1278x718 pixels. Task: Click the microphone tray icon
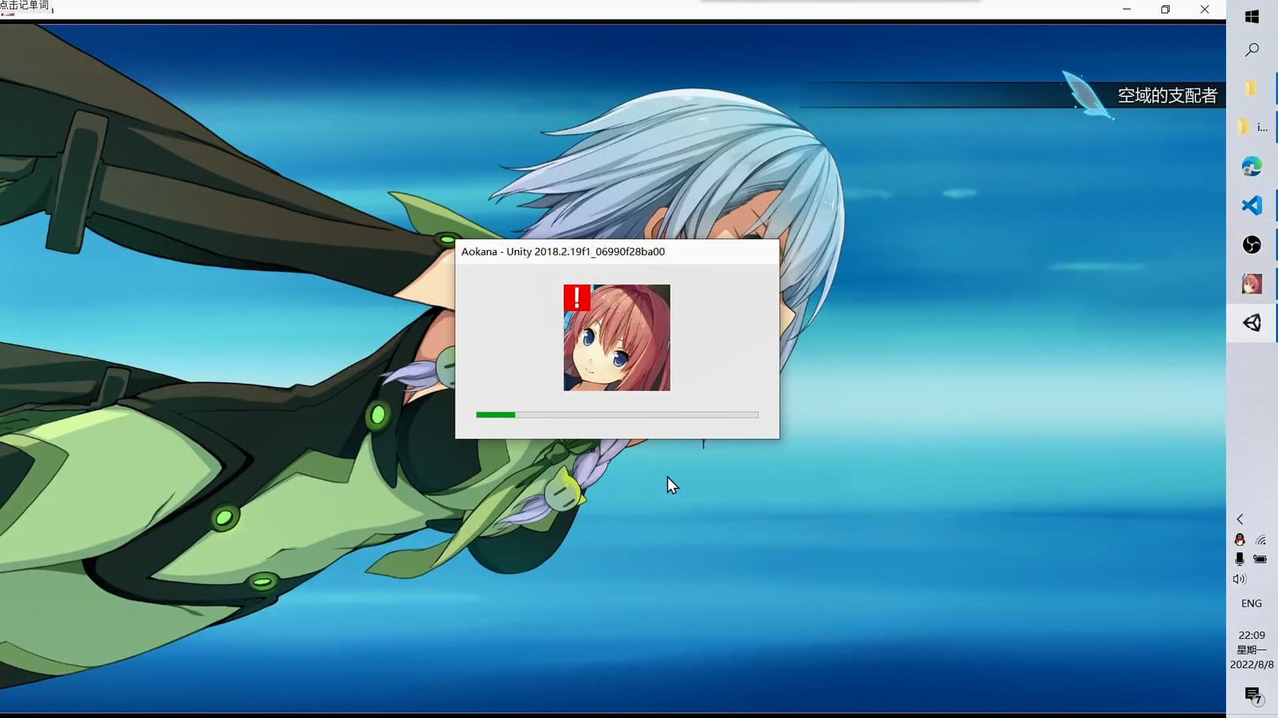[1240, 559]
